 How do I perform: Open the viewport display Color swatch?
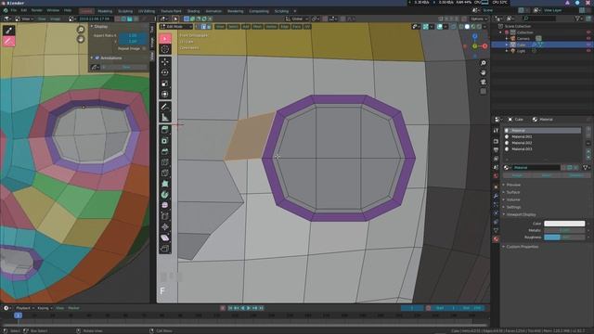[564, 224]
